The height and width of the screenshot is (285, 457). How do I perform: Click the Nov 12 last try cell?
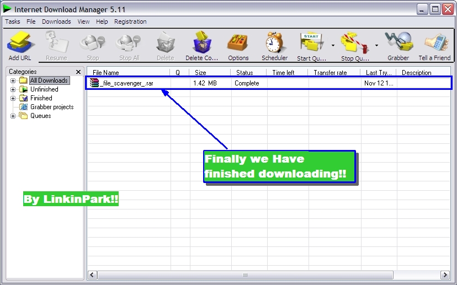(379, 83)
